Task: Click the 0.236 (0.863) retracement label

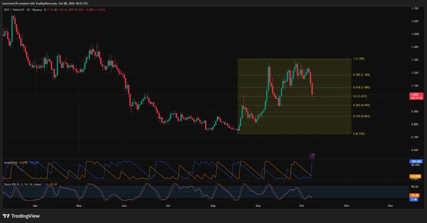Action: [x=361, y=116]
